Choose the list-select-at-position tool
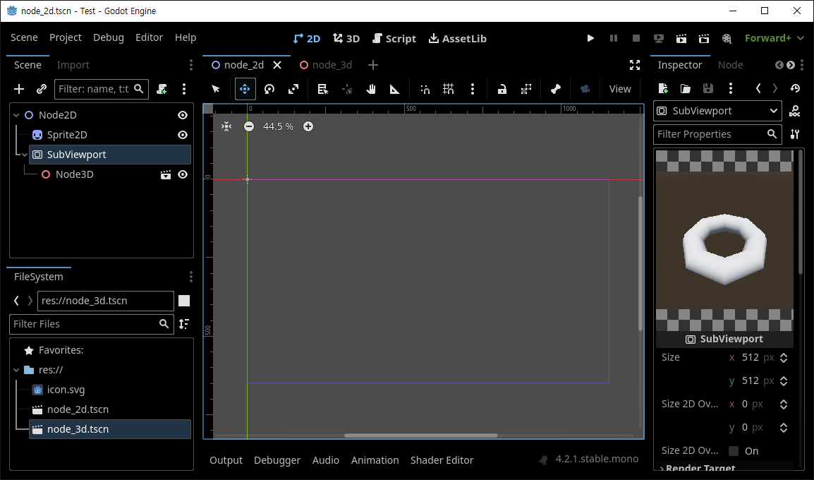 tap(323, 89)
